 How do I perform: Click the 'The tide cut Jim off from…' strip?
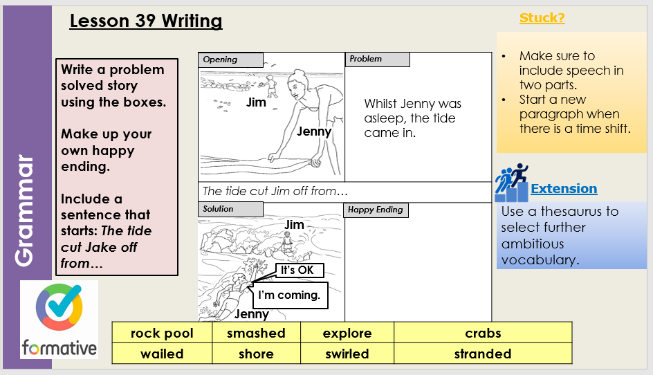(344, 192)
